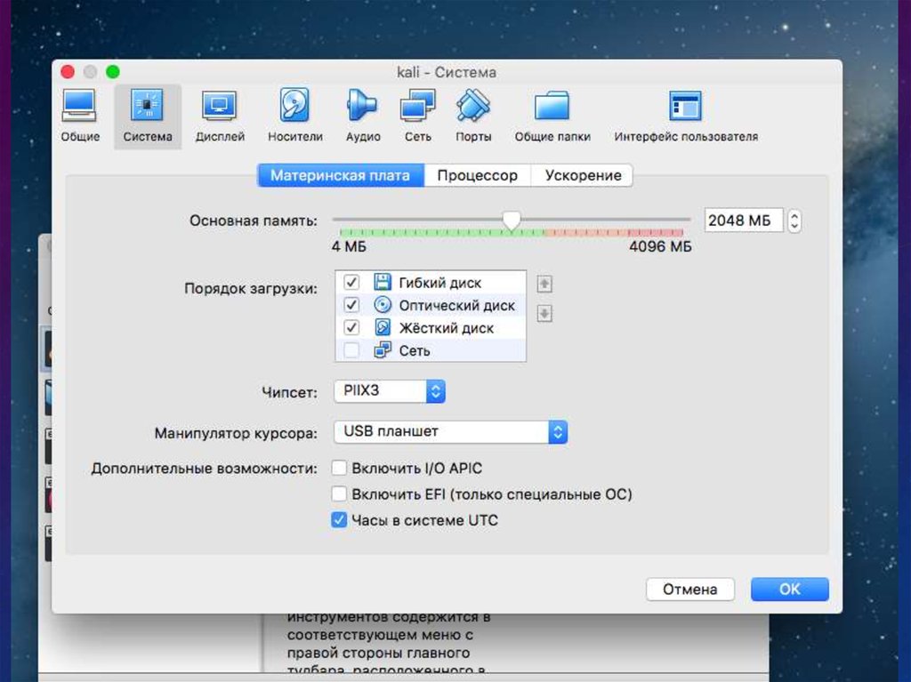
Task: Open the Общие папки settings
Action: [x=552, y=116]
